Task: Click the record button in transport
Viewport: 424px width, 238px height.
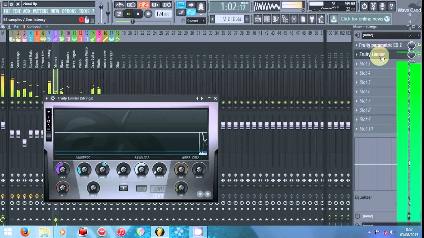Action: click(148, 14)
